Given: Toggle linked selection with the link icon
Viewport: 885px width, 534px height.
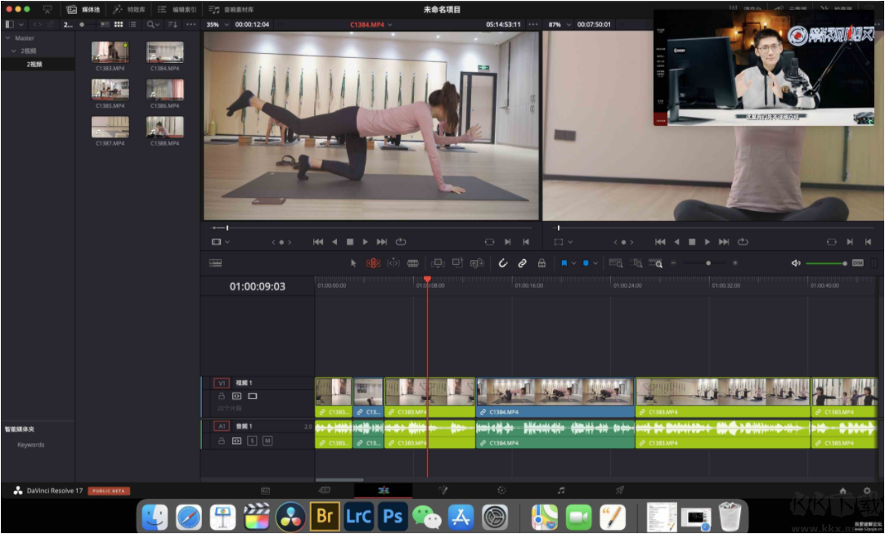Looking at the screenshot, I should click(x=521, y=263).
